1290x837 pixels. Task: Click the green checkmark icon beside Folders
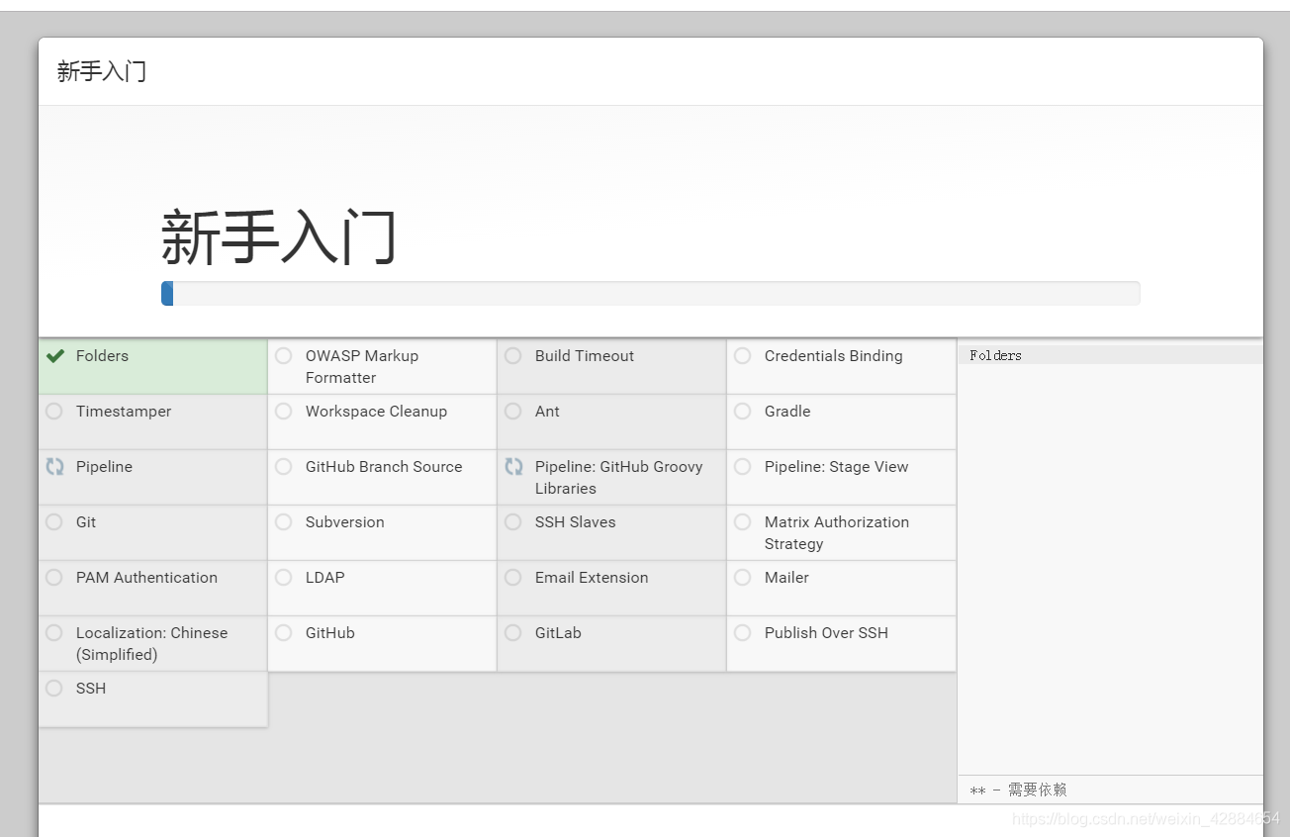(55, 356)
